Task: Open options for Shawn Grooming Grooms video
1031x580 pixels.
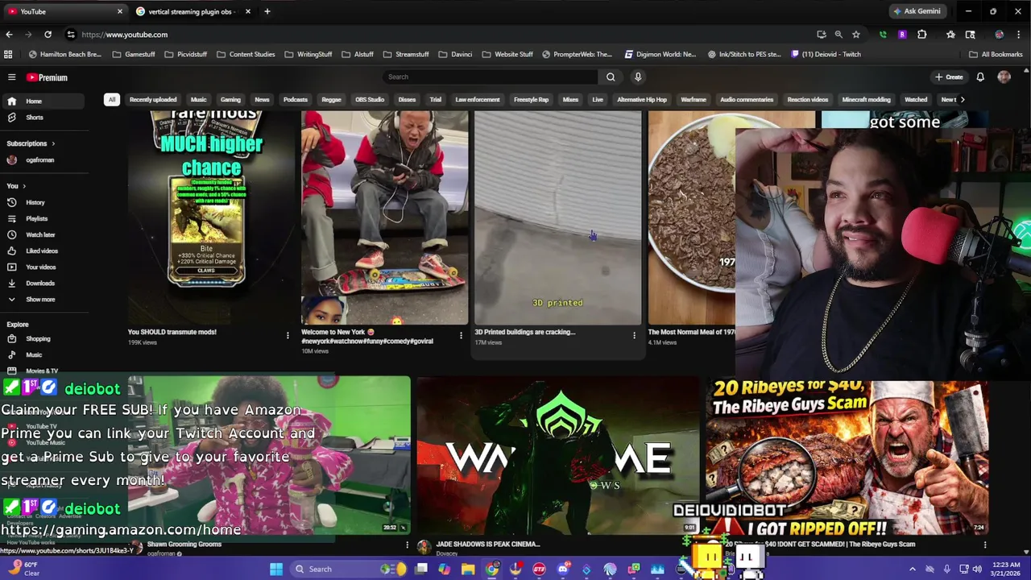Action: tap(407, 545)
